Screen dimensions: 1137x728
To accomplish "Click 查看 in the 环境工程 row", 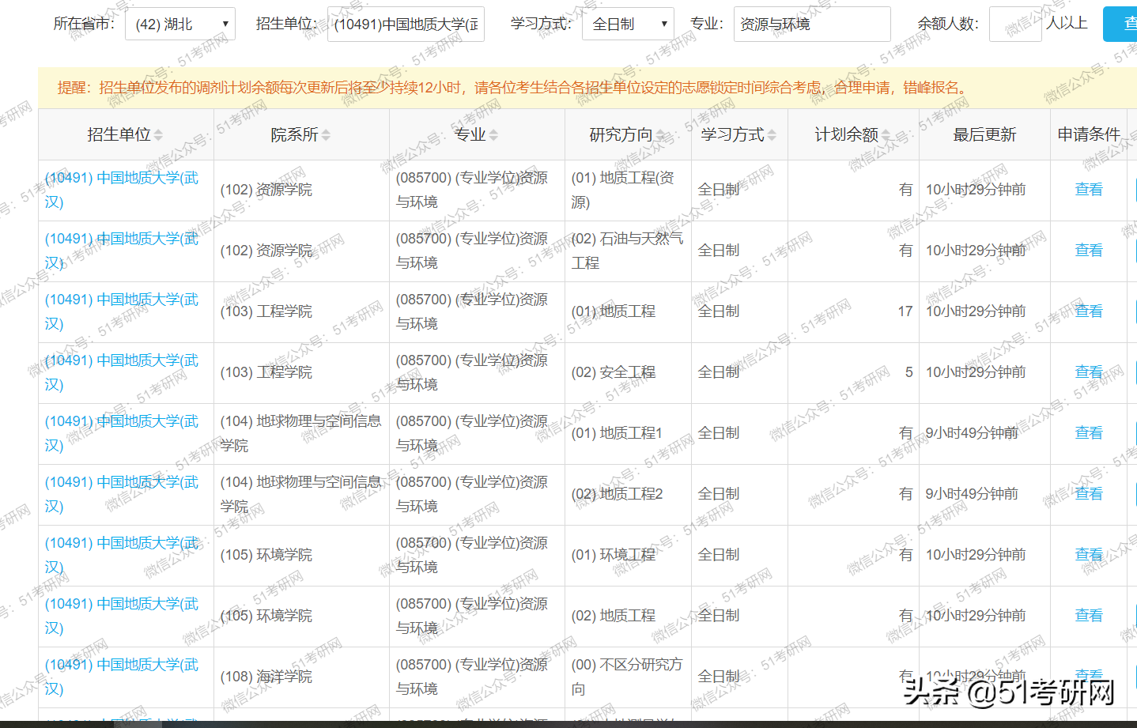I will point(1089,554).
